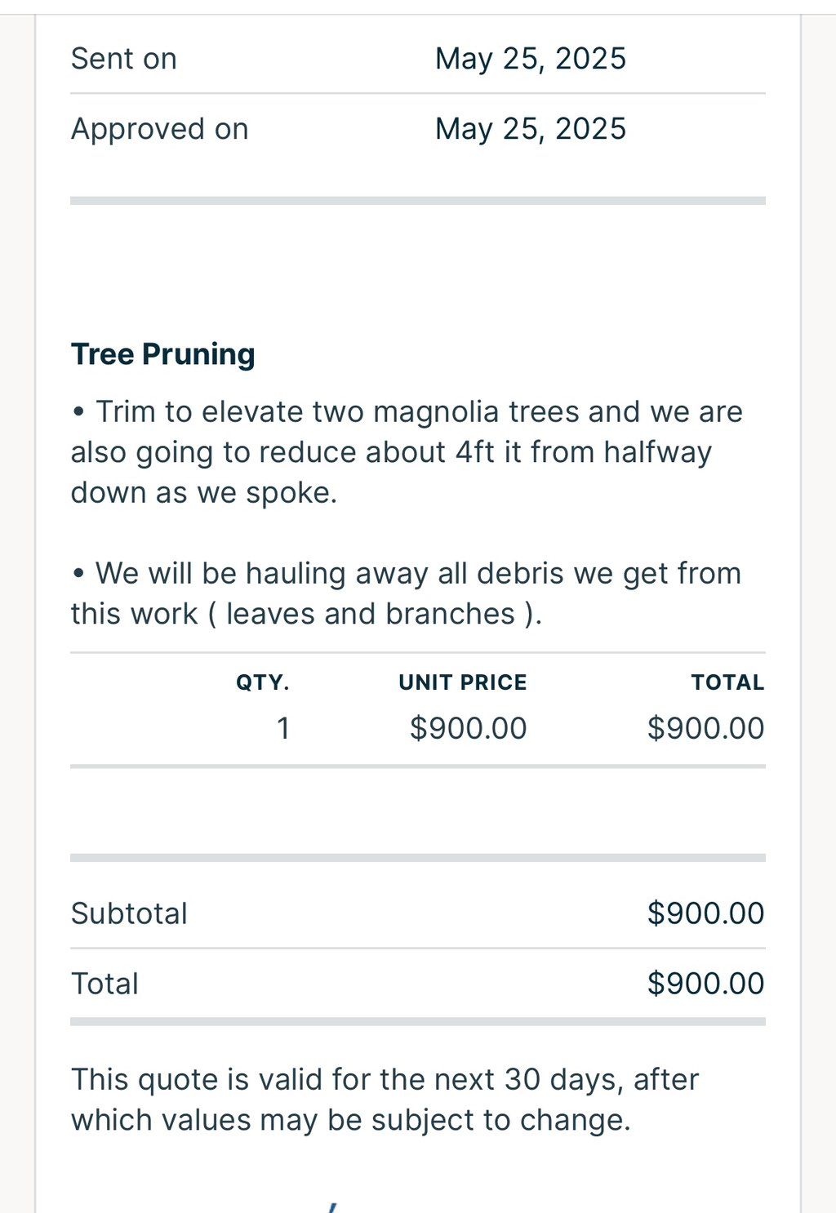The height and width of the screenshot is (1213, 836).
Task: Click the TOTAL column header
Action: [727, 682]
